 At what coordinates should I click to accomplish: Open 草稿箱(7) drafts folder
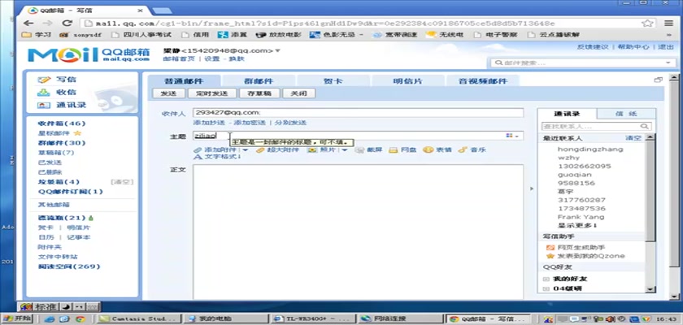(x=56, y=152)
